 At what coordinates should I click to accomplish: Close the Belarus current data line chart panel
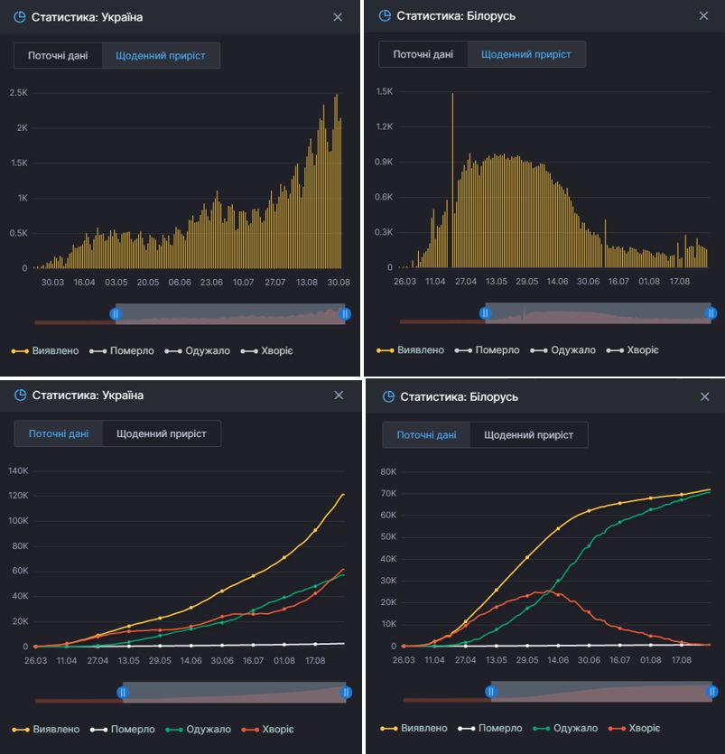point(705,396)
